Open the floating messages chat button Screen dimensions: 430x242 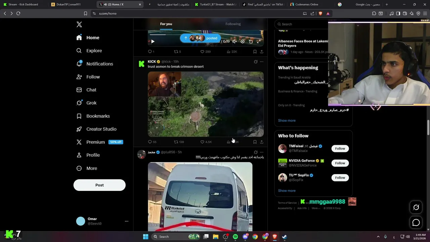[x=416, y=223]
